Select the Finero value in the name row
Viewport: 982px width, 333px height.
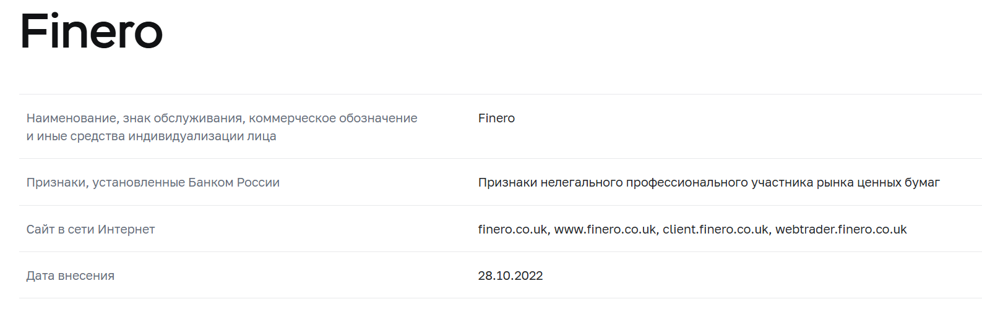click(x=496, y=118)
